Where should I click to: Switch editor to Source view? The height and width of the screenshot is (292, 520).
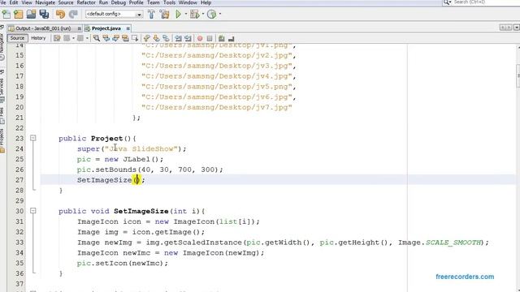point(17,38)
